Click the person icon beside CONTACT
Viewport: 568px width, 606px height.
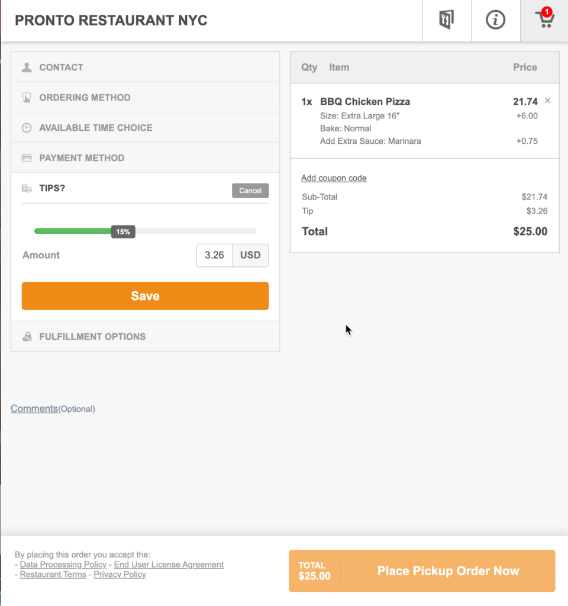tap(27, 67)
